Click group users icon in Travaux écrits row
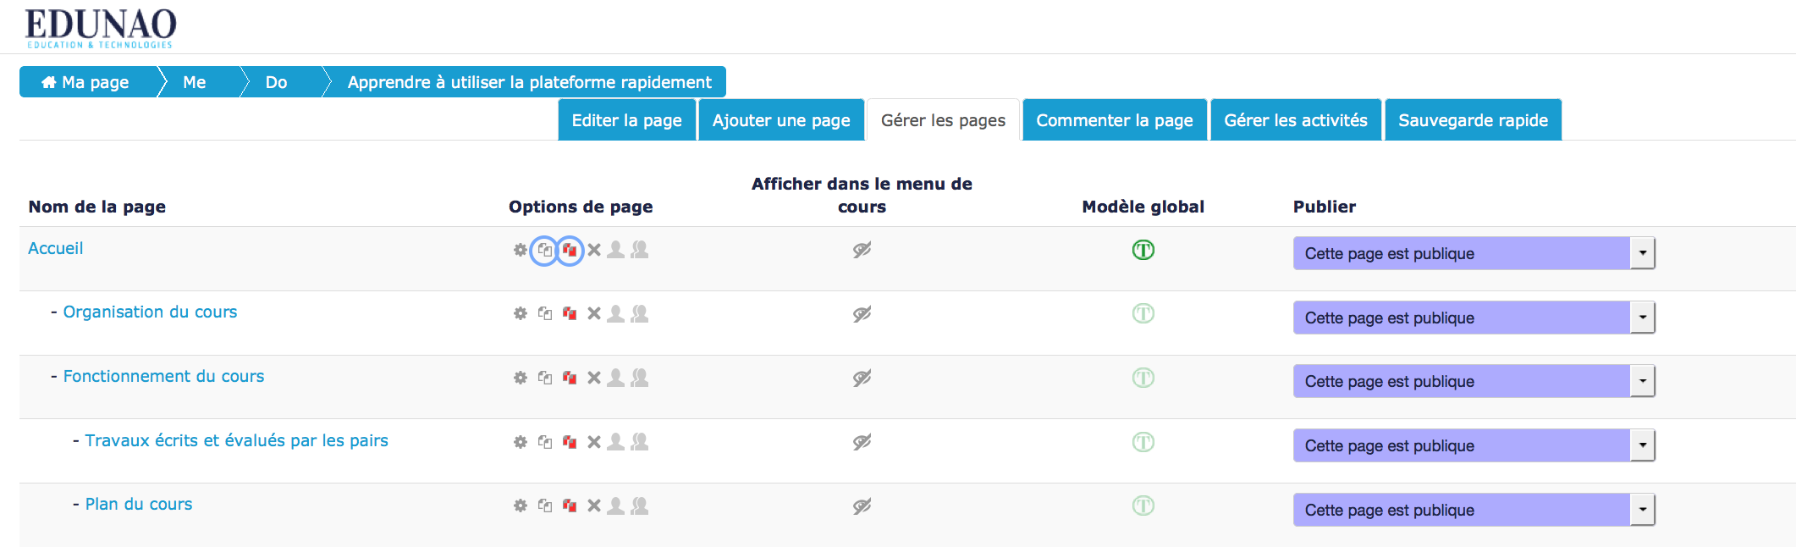This screenshot has width=1796, height=547. tap(640, 442)
